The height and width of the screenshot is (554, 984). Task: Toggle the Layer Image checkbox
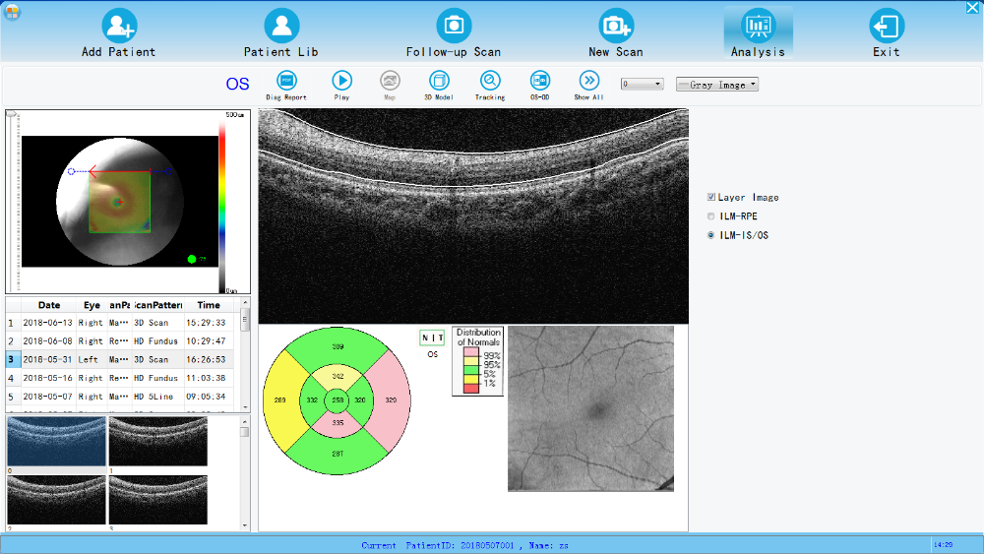pos(711,197)
